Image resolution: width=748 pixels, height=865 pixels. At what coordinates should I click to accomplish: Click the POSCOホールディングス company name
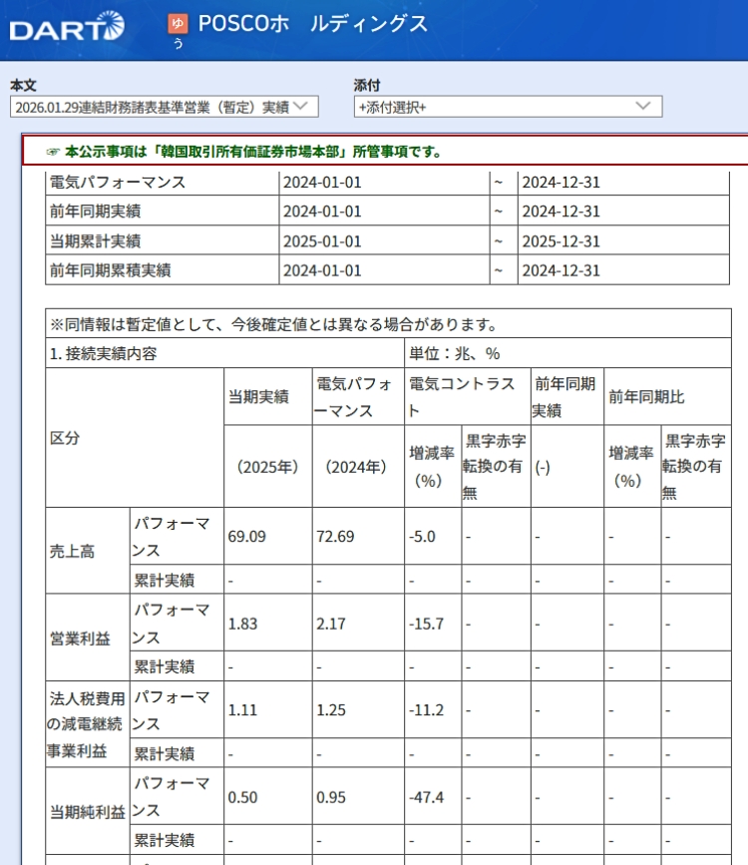[313, 24]
